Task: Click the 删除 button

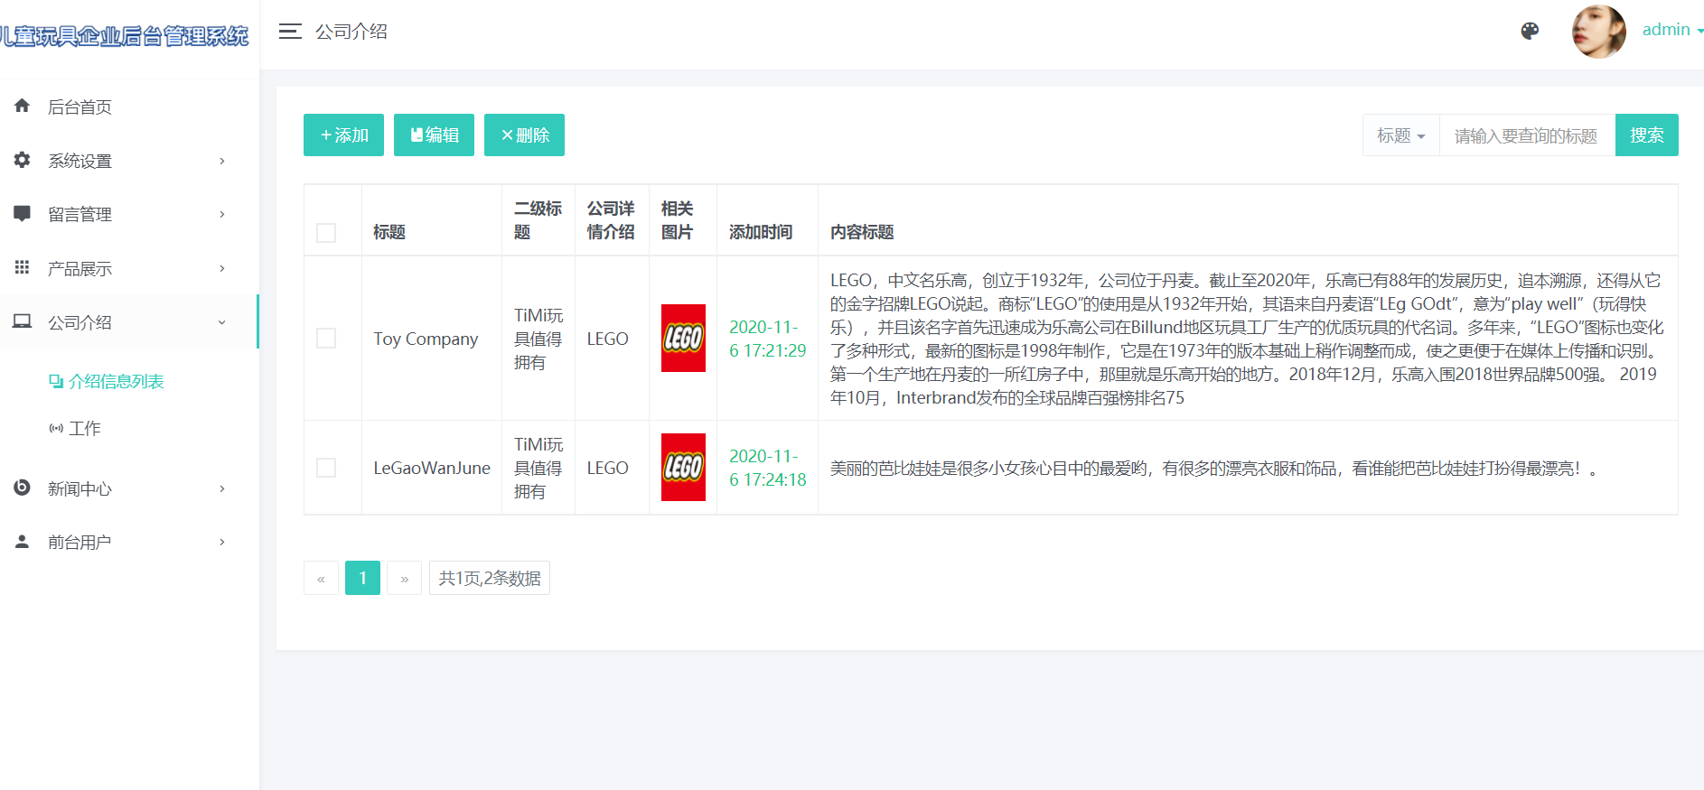Action: pos(524,135)
